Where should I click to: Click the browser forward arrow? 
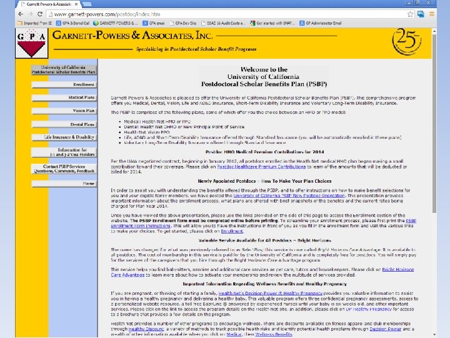(31, 14)
